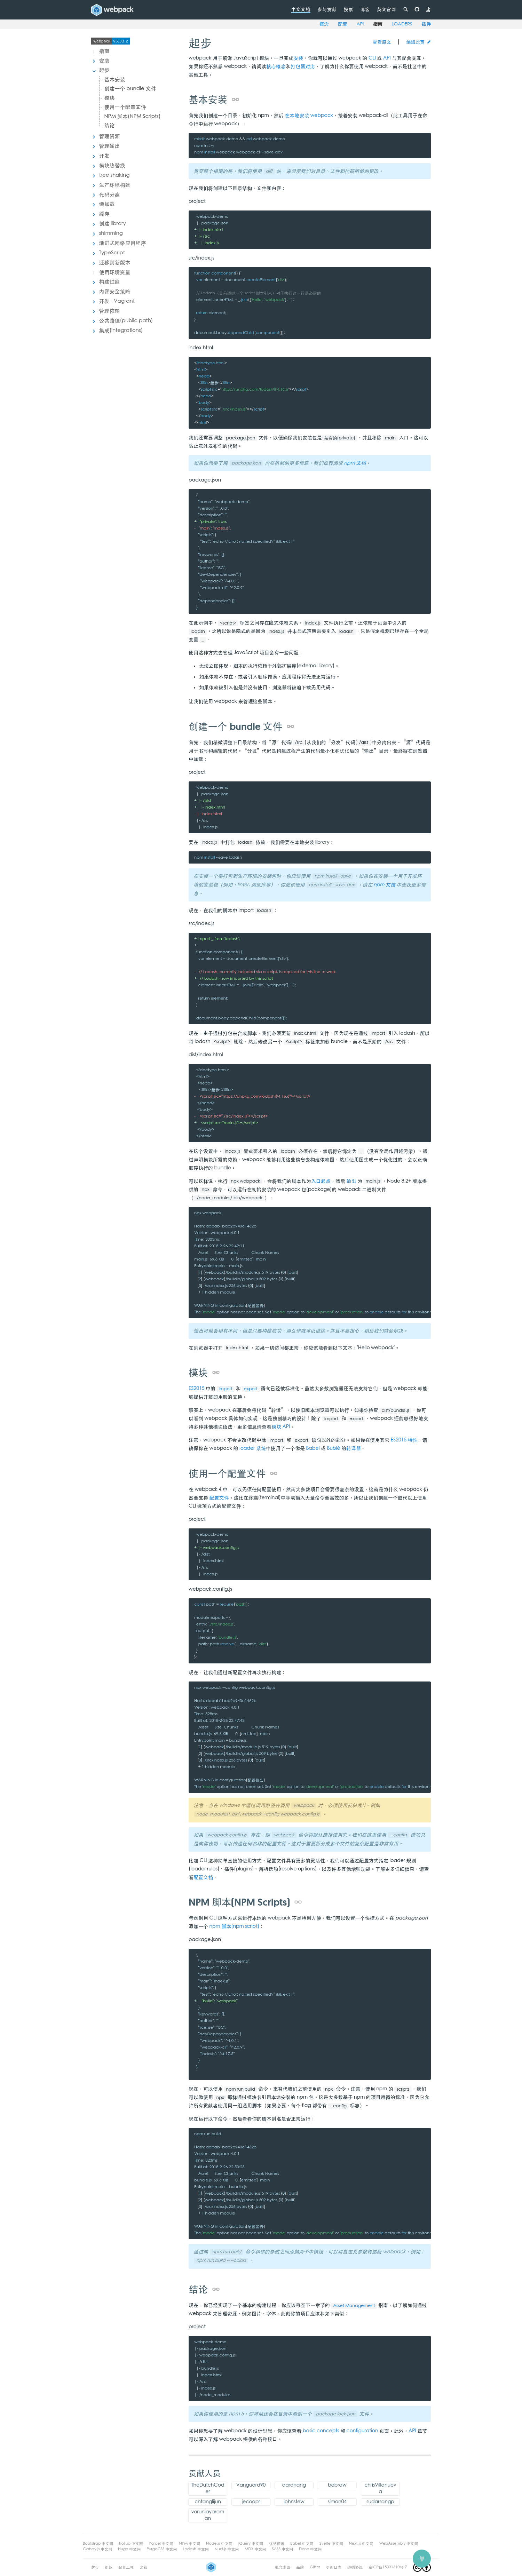Click the anchor link icon beside 结论
This screenshot has width=522, height=2576.
(x=216, y=2289)
